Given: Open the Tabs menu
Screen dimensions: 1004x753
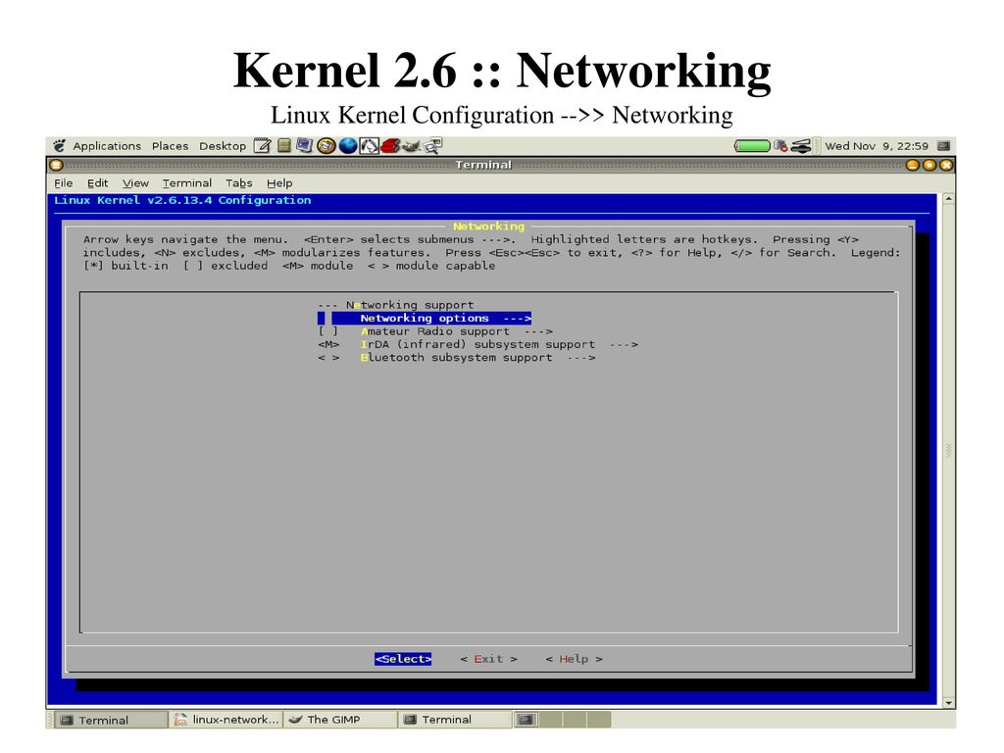Looking at the screenshot, I should tap(239, 183).
